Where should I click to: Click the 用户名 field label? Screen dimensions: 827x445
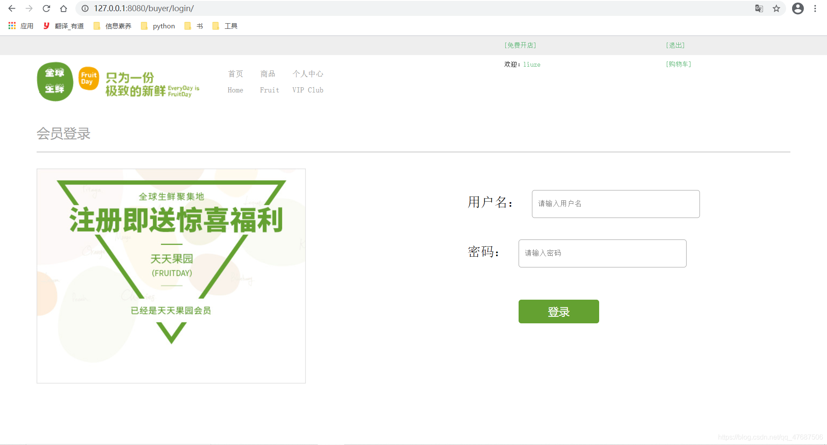490,202
